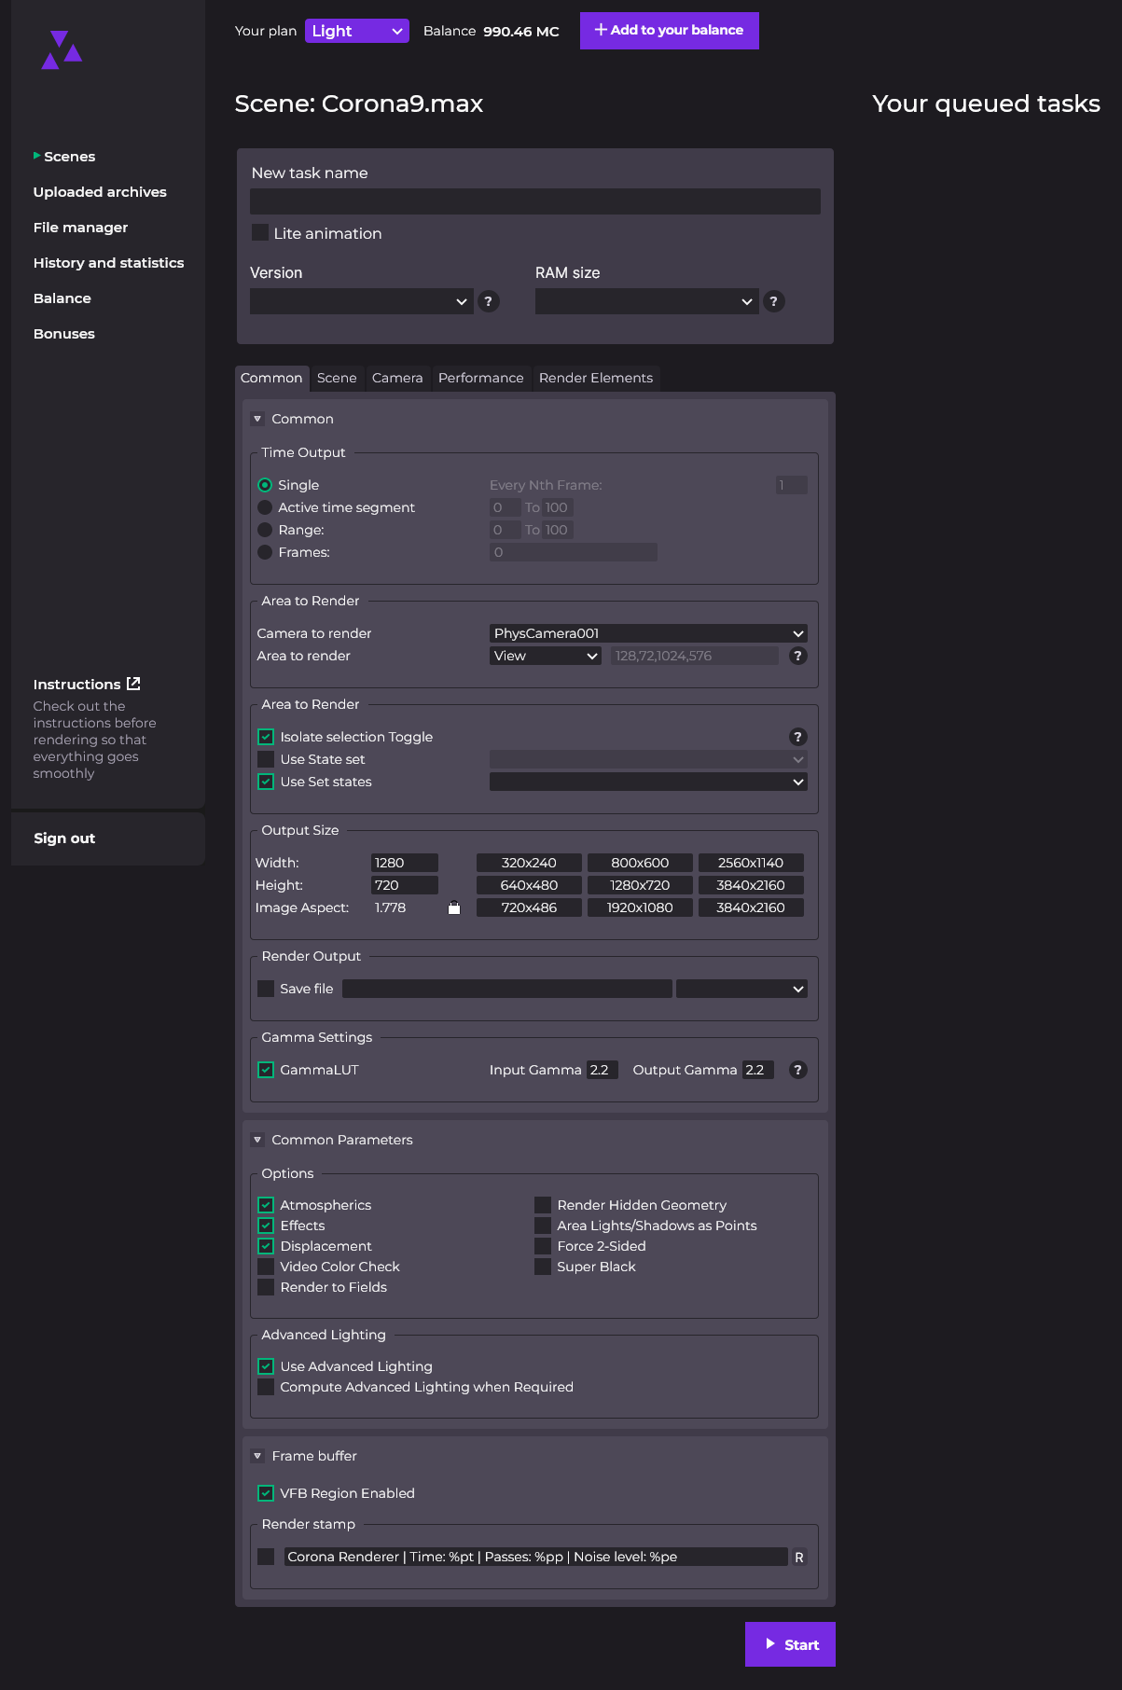The width and height of the screenshot is (1122, 1690).
Task: Click help icon beside Area to render field
Action: (x=797, y=656)
